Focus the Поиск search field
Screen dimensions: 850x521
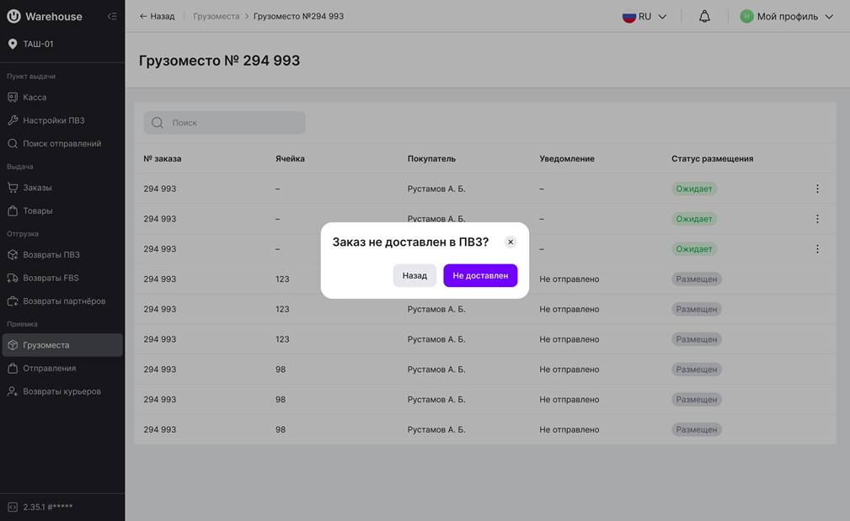click(225, 123)
